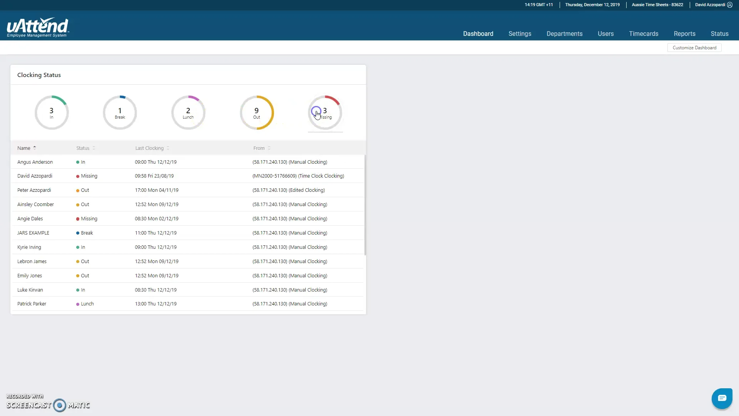The height and width of the screenshot is (416, 739).
Task: Click Angie Dales name
Action: 30,218
